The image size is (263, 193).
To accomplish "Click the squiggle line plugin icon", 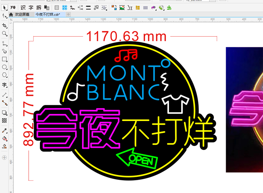I will [x=72, y=8].
